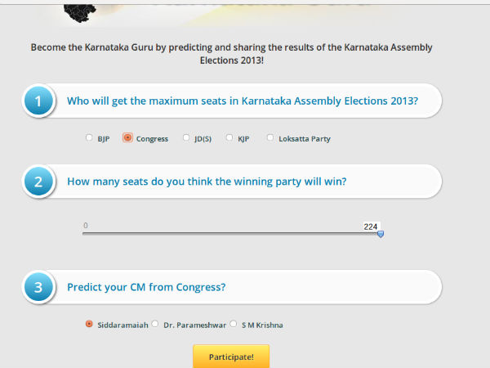Screen dimensions: 490x368
Task: Select Siddaramaiah as the CM prediction
Action: pos(89,324)
